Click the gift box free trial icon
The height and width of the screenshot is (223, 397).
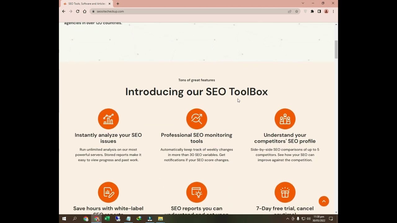click(285, 192)
